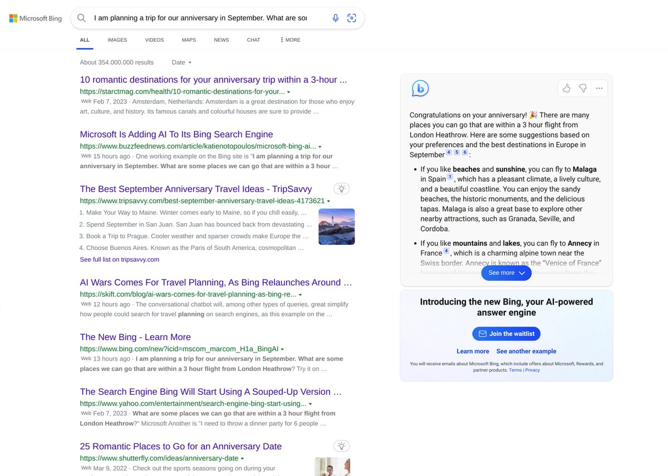
Task: Open the Shutterfly result thumbnail image
Action: tap(332, 467)
